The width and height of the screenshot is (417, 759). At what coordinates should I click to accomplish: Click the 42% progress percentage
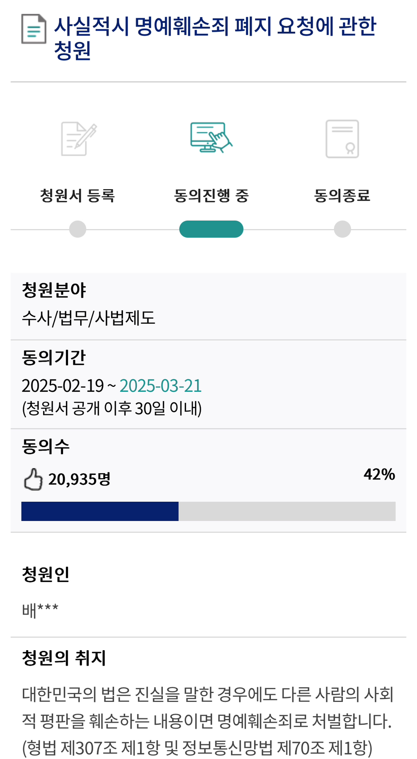point(379,474)
